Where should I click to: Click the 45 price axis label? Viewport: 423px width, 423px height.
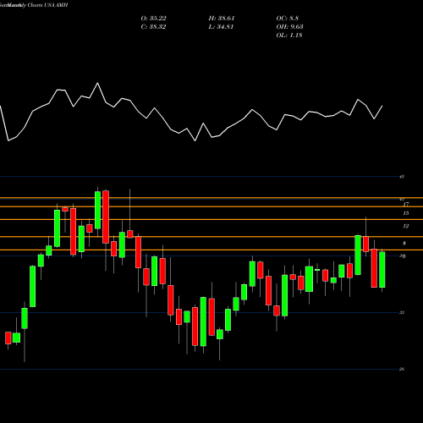click(x=402, y=177)
